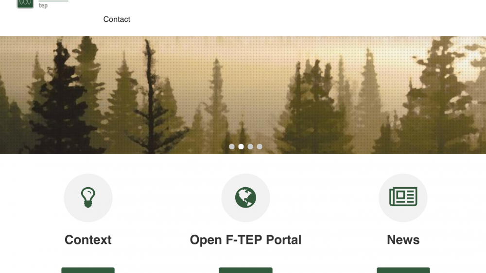
Task: Click the News heading
Action: pyautogui.click(x=403, y=240)
